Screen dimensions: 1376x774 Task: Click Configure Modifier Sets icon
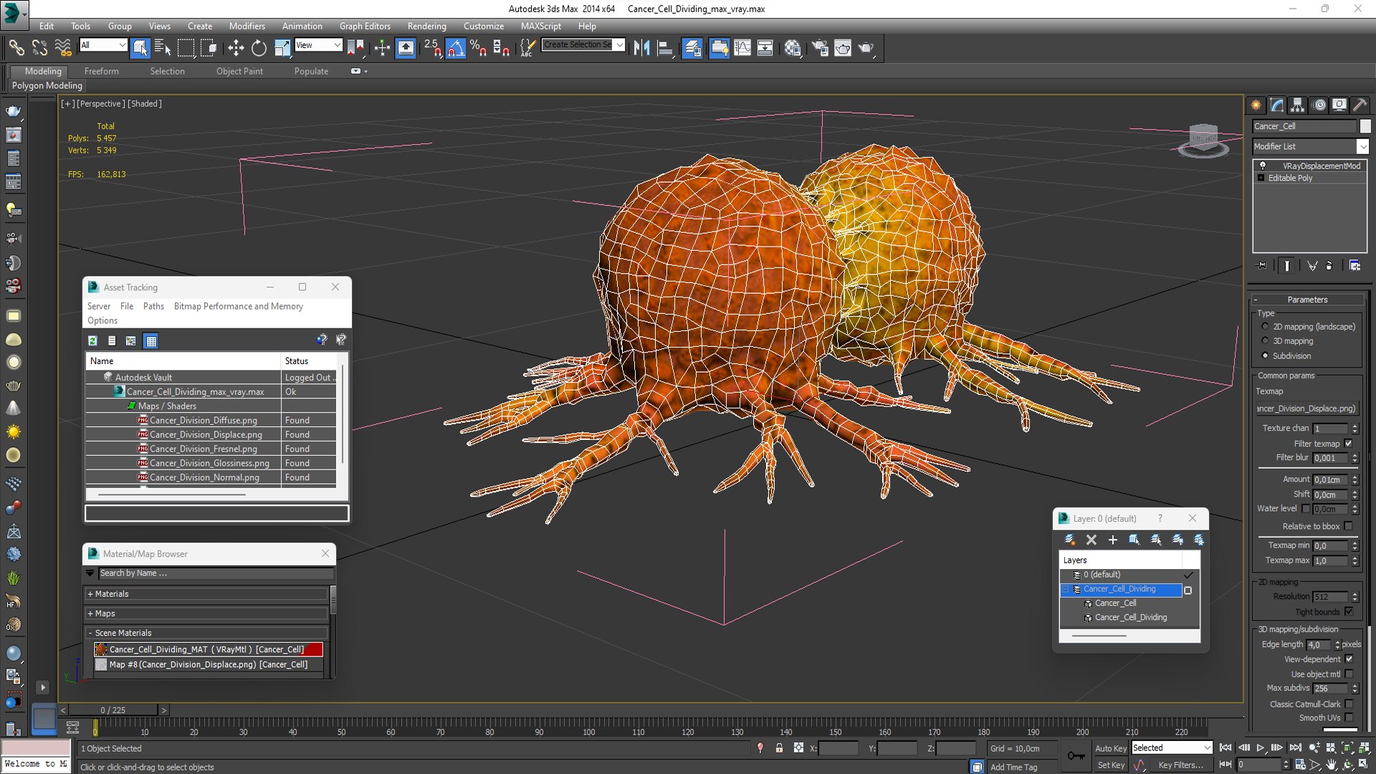[x=1354, y=265]
